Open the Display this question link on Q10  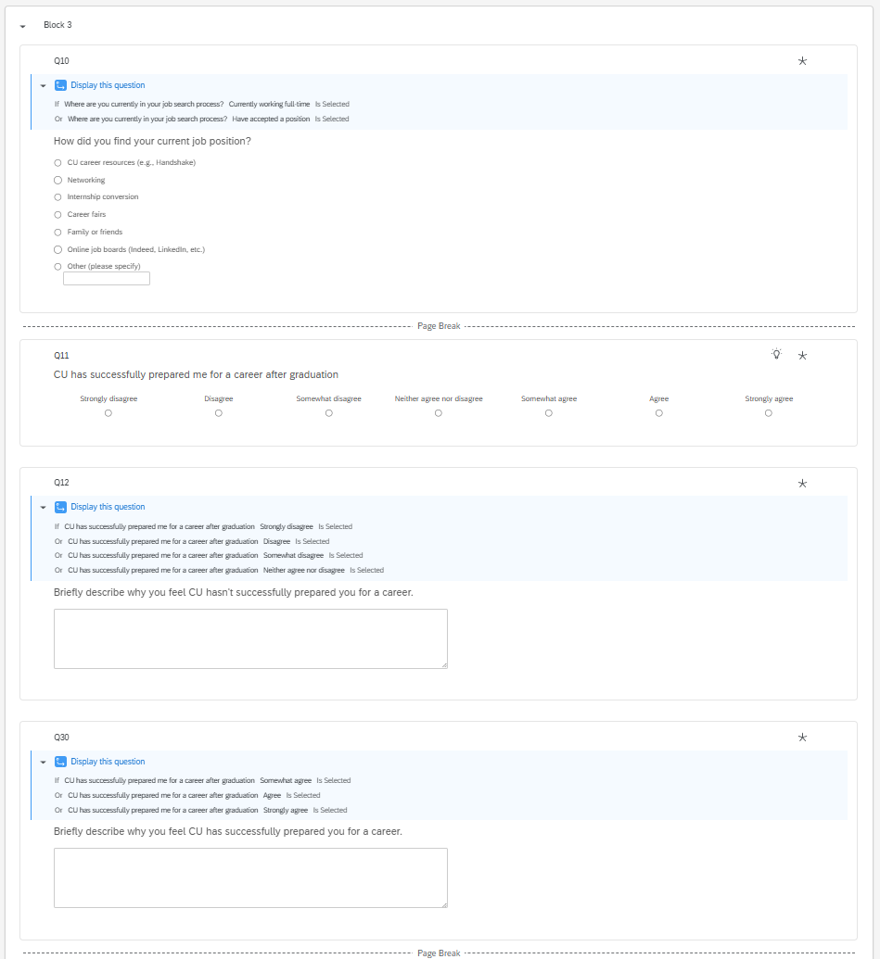coord(107,84)
